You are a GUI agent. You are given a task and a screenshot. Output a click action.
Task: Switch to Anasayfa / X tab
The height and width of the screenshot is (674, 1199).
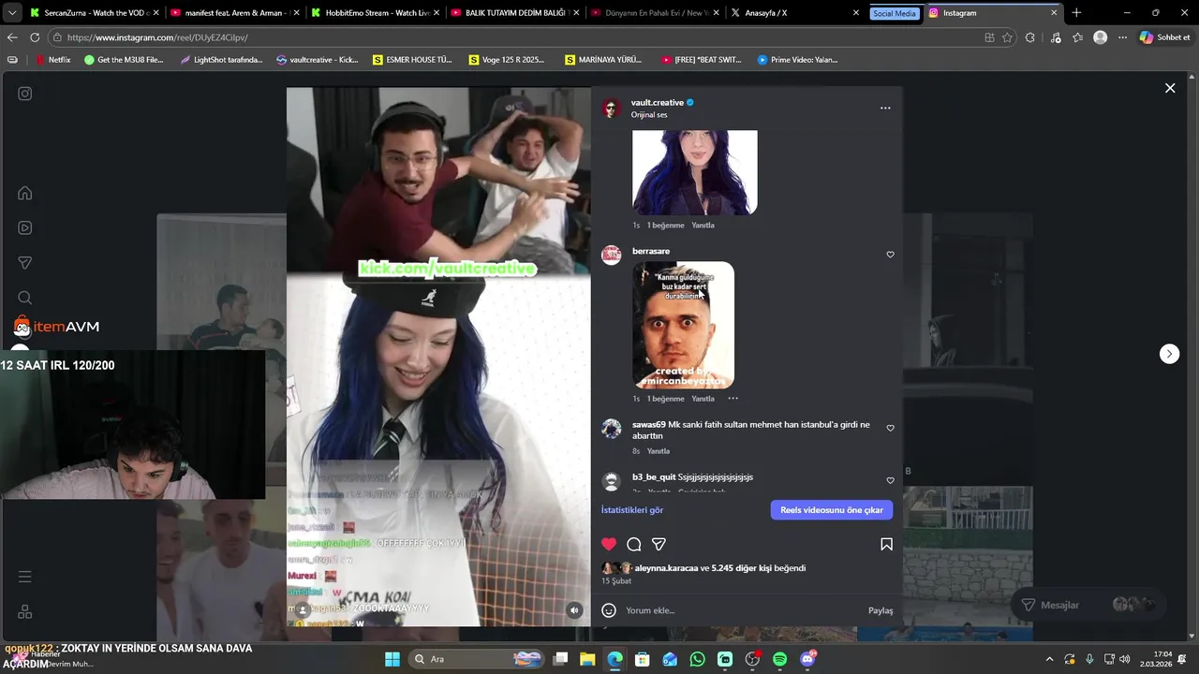796,13
